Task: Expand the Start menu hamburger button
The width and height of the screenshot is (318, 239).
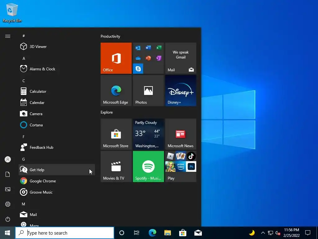Action: click(8, 36)
